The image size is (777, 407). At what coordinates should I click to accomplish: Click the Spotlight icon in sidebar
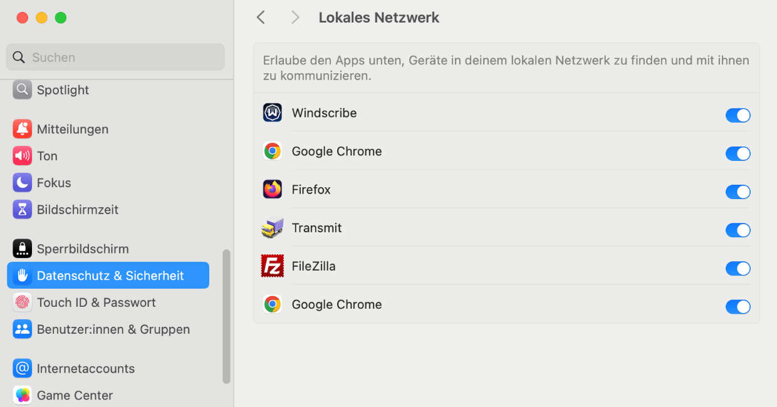(22, 90)
